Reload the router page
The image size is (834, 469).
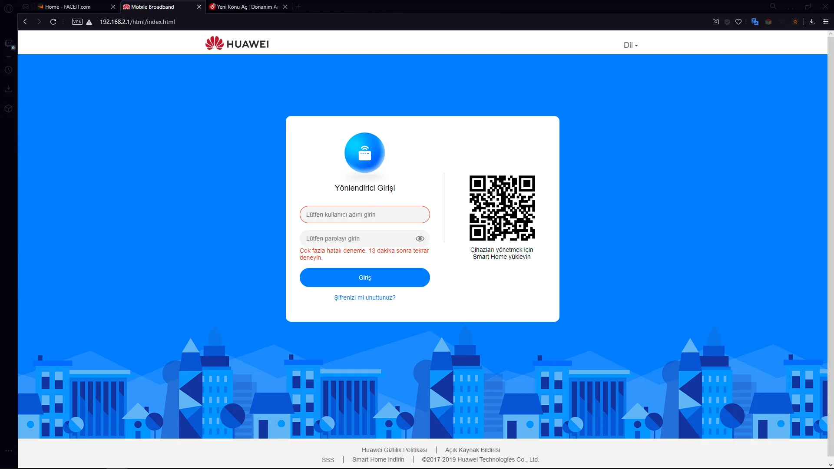coord(53,22)
